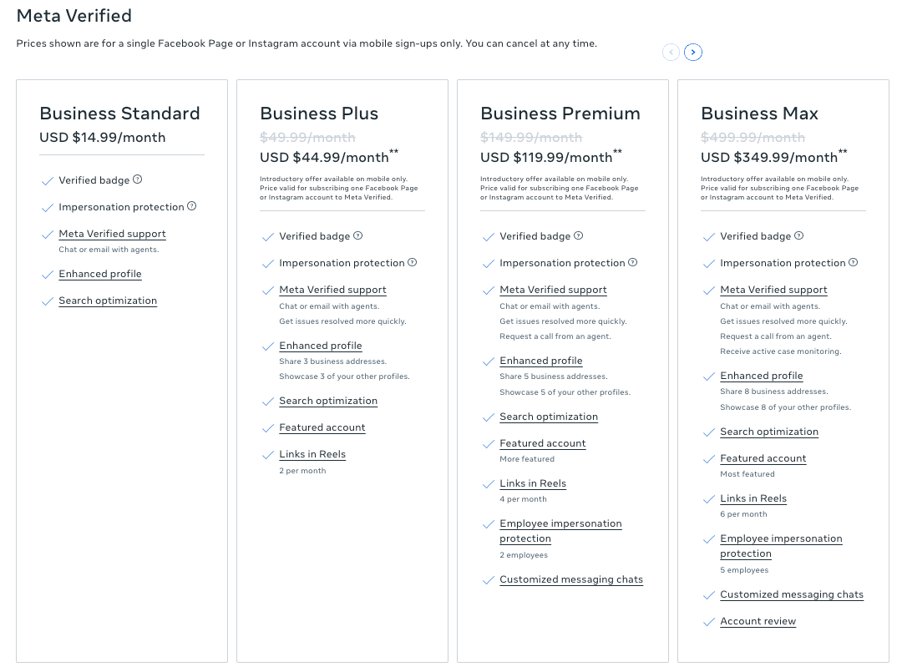Open Account review link in Business Max

coord(758,621)
